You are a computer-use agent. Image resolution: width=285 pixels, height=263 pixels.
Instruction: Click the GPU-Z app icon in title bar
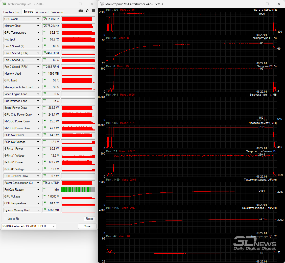4,4
